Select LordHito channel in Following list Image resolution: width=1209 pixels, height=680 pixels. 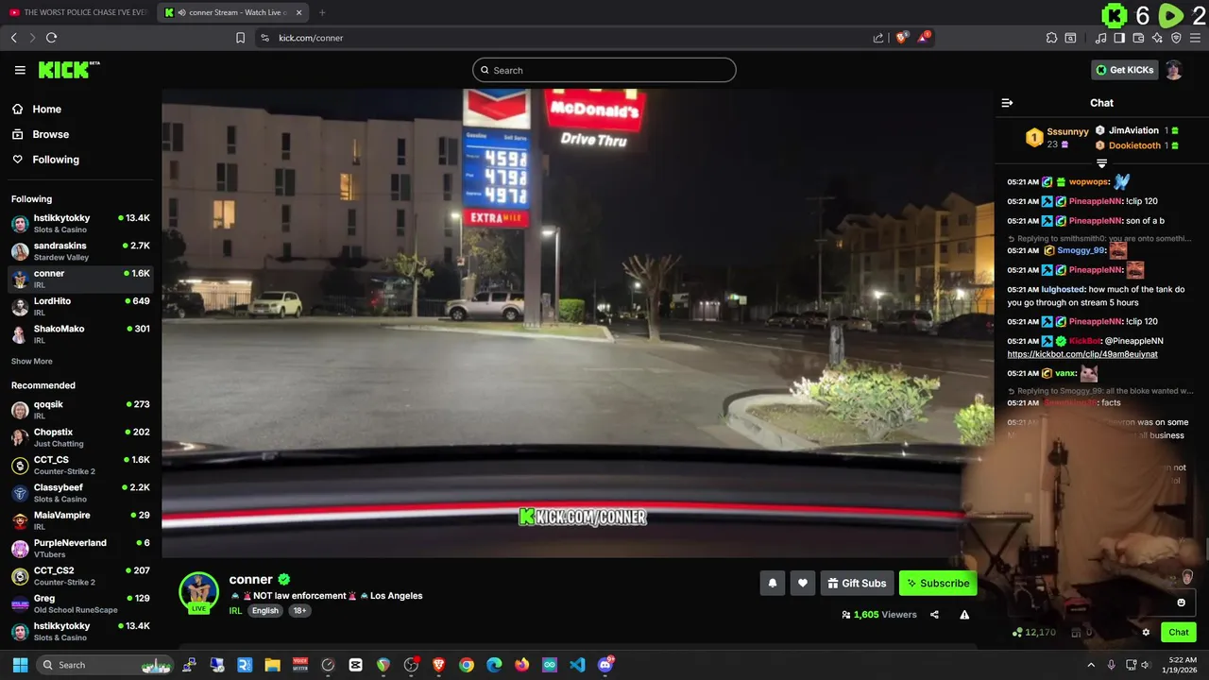point(80,306)
